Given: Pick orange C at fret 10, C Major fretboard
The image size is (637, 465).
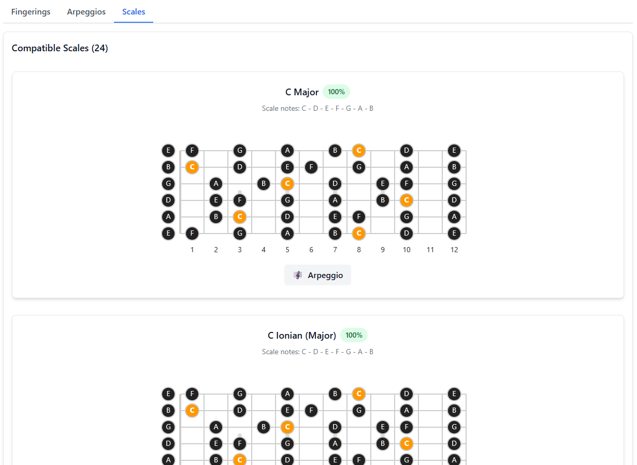Looking at the screenshot, I should pos(407,200).
